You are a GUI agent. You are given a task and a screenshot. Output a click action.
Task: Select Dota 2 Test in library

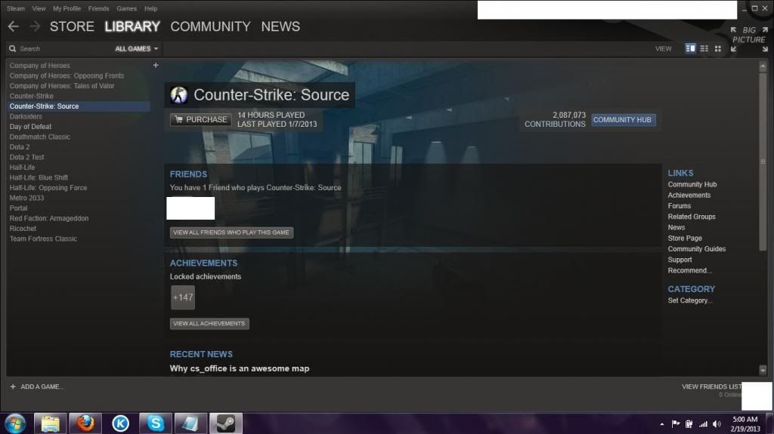pyautogui.click(x=26, y=157)
